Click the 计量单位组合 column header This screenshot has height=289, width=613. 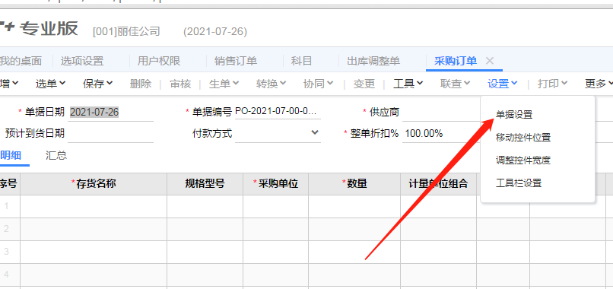click(438, 184)
